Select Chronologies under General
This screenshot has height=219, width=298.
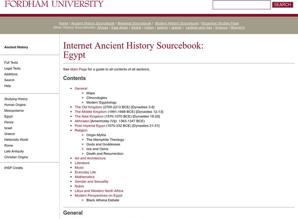pyautogui.click(x=96, y=98)
